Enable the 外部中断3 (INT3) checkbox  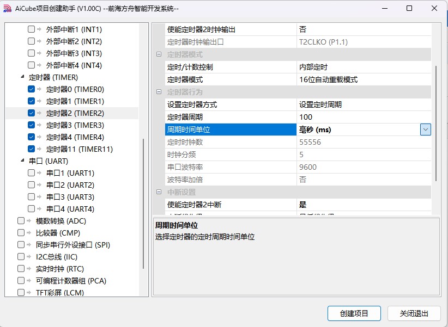[x=32, y=53]
